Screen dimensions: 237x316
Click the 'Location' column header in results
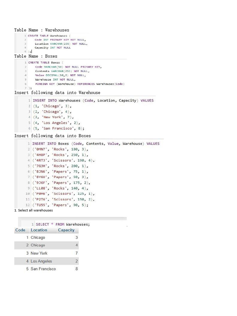(x=39, y=230)
